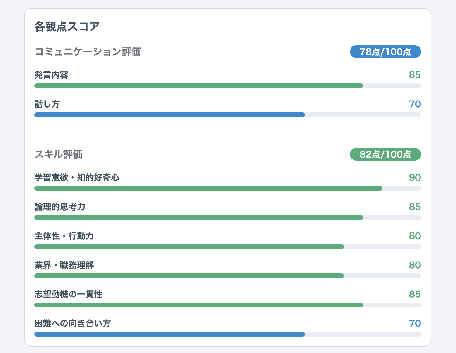
Task: Click the 困難への向き合い方 progress bar
Action: [x=228, y=334]
